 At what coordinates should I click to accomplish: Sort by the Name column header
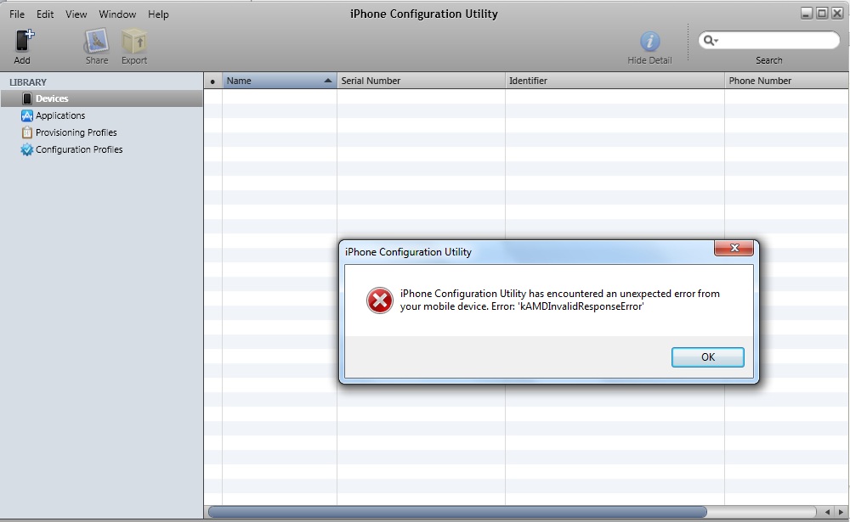point(280,81)
